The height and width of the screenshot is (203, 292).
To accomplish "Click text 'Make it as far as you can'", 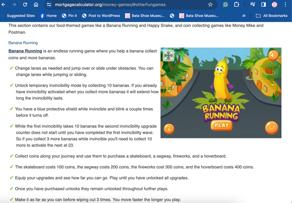I will [x=39, y=200].
